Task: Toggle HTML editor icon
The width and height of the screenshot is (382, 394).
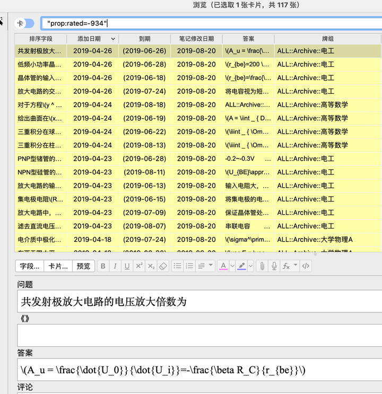Action: click(306, 266)
